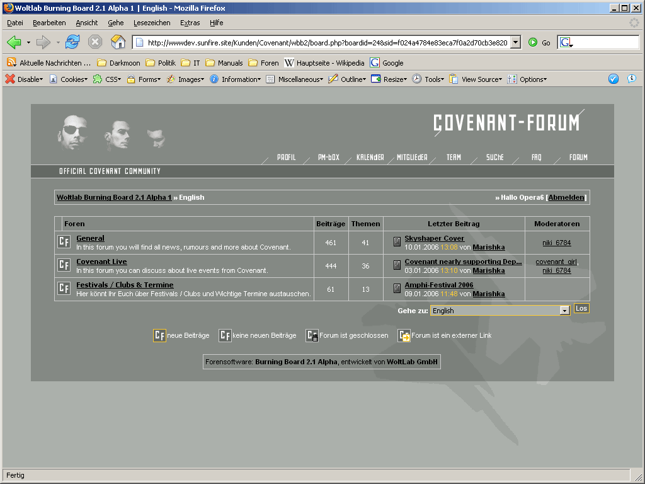645x484 pixels.
Task: Click the RSS Aktuelle Nachrichten bookmark icon
Action: pyautogui.click(x=11, y=62)
